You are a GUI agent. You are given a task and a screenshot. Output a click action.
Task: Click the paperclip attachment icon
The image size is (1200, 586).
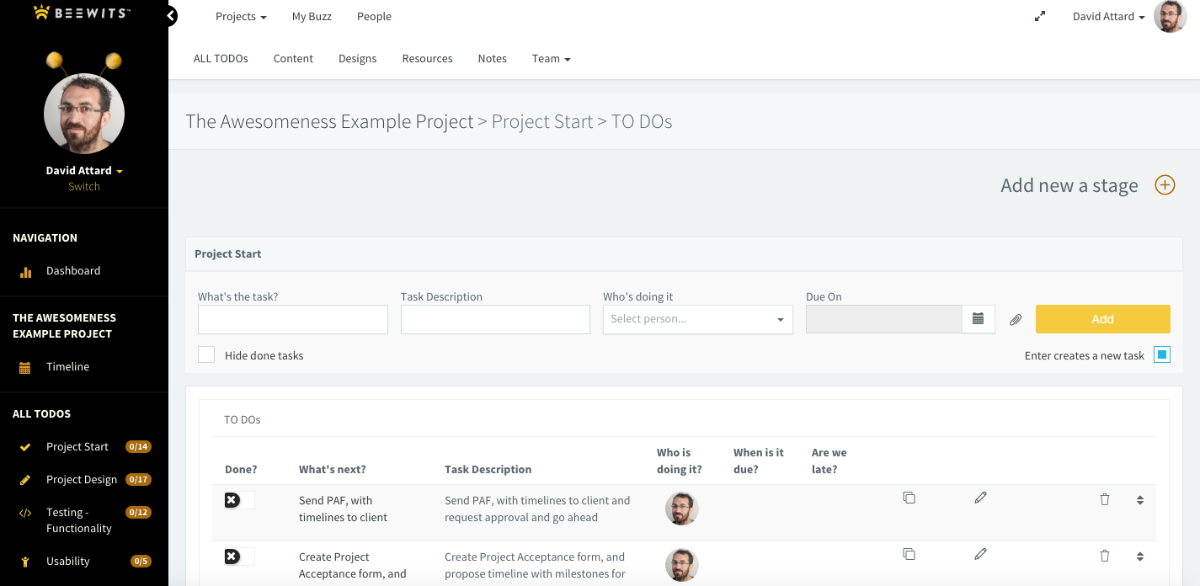click(x=1016, y=320)
